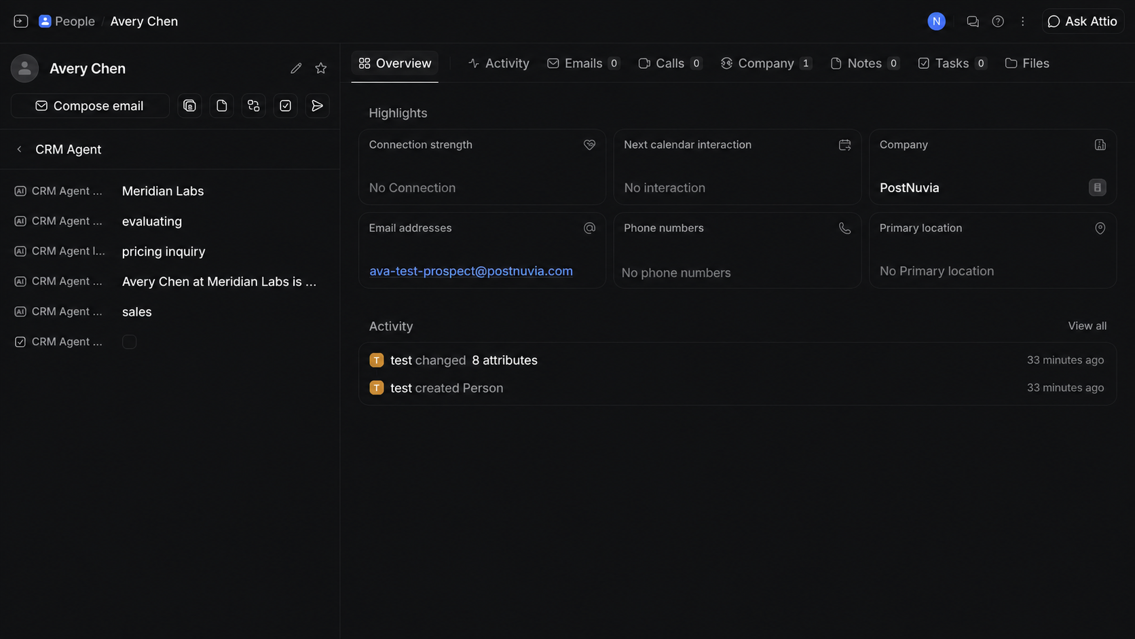Select the pricing inquiry value
Viewport: 1135px width, 639px height.
point(164,251)
